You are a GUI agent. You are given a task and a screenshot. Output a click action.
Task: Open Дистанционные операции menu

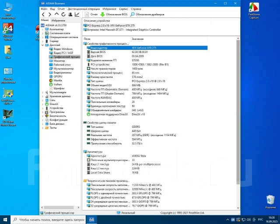tap(84, 9)
